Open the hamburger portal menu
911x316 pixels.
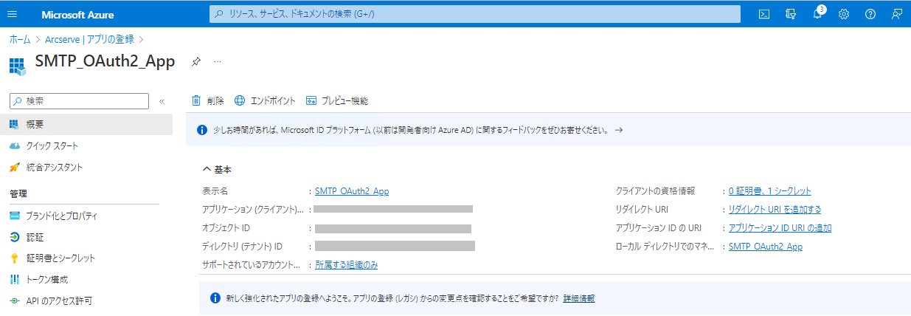[12, 14]
